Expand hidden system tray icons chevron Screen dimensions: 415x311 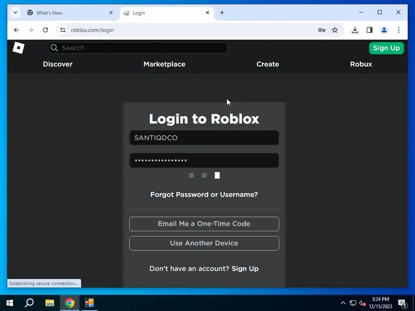pos(343,303)
